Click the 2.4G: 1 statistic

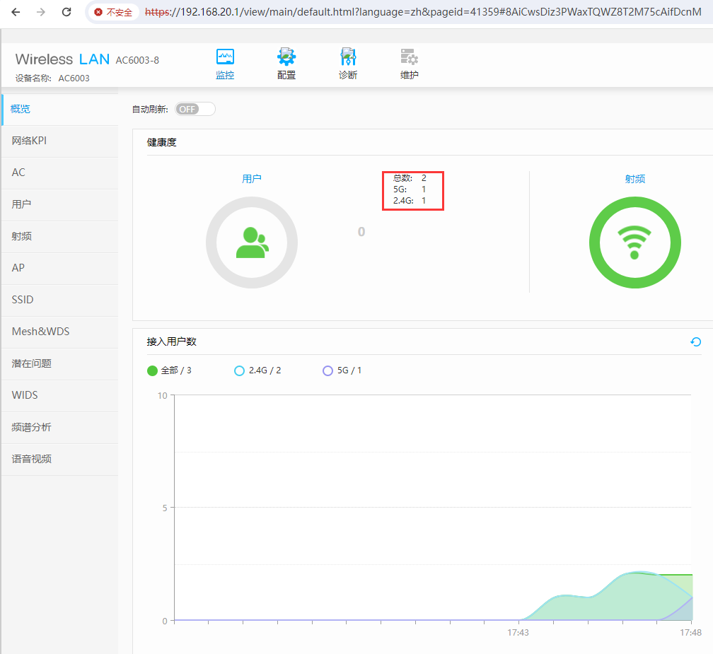(x=410, y=201)
